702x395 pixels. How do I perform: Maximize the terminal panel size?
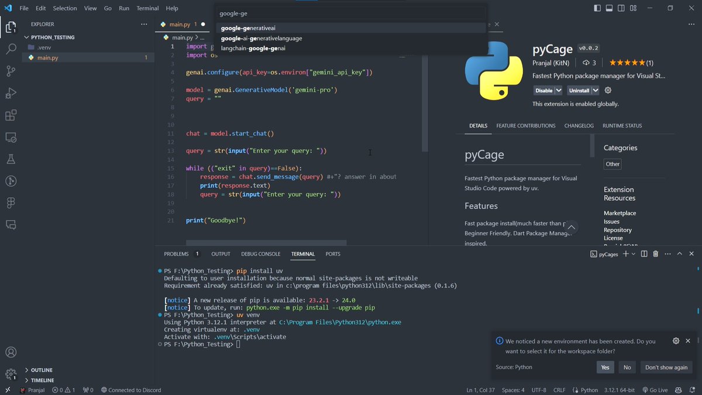[x=679, y=254]
